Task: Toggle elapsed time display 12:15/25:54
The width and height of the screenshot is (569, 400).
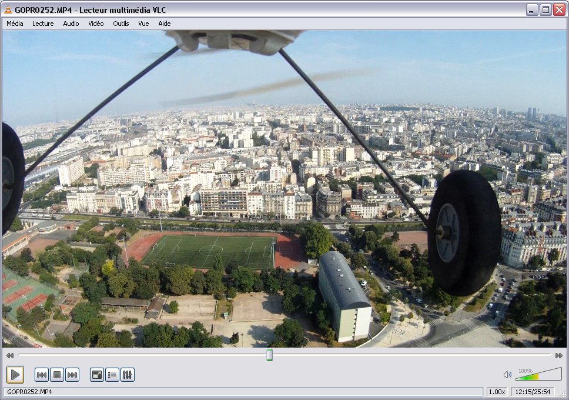Action: (533, 392)
